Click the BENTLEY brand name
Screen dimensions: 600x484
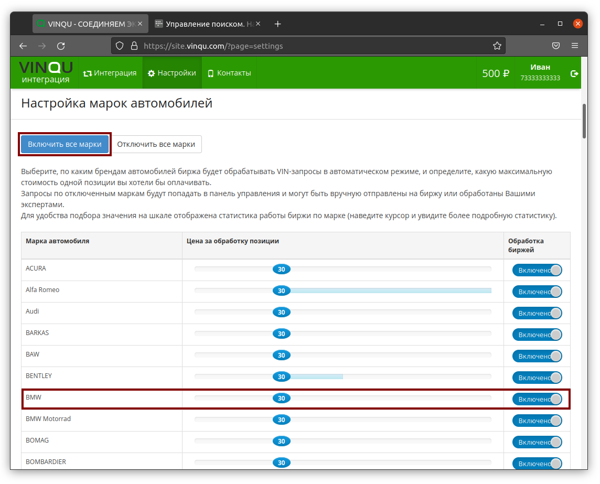pos(39,376)
